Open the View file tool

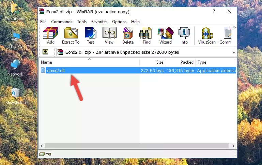[x=109, y=35]
